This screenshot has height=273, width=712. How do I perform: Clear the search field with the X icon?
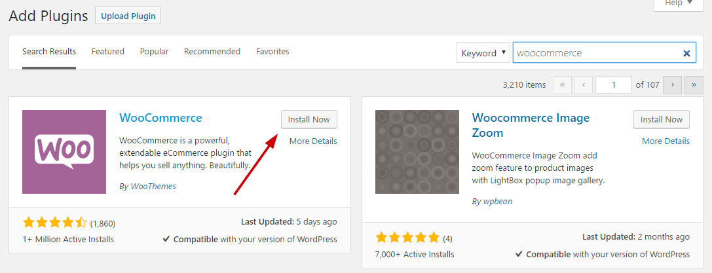pos(686,53)
